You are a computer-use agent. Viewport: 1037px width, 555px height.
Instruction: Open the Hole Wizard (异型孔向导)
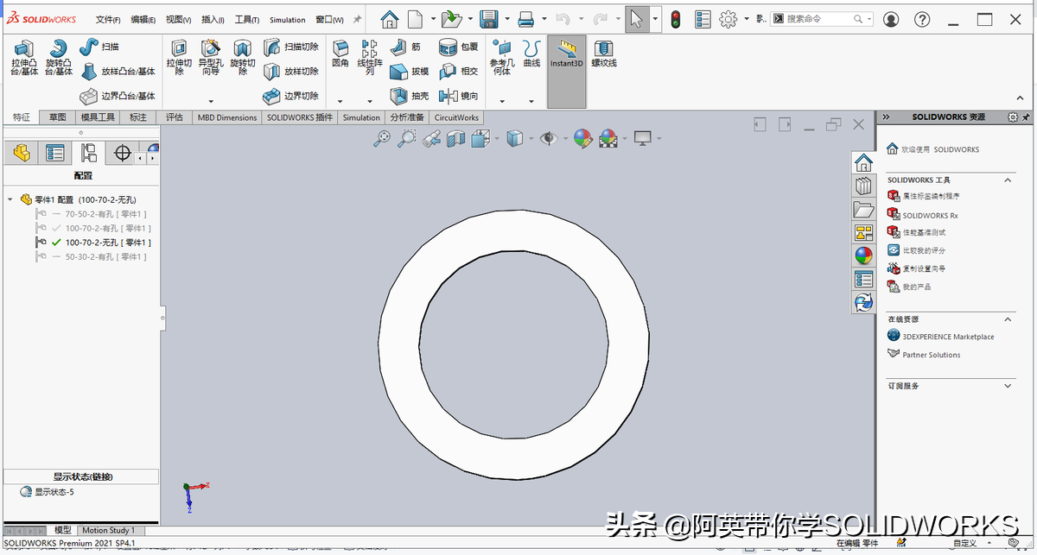tap(210, 57)
